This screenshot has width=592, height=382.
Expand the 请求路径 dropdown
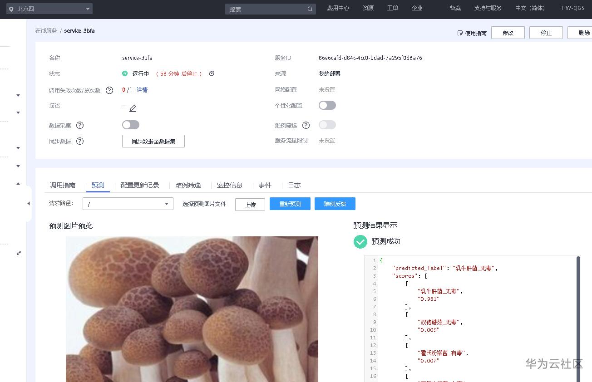128,204
